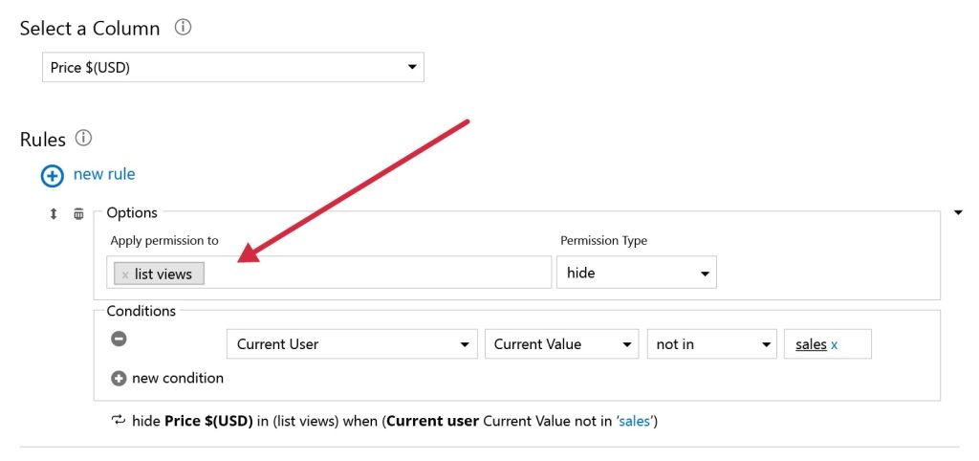Remove the condition with the minus icon
The image size is (979, 461).
pyautogui.click(x=119, y=339)
